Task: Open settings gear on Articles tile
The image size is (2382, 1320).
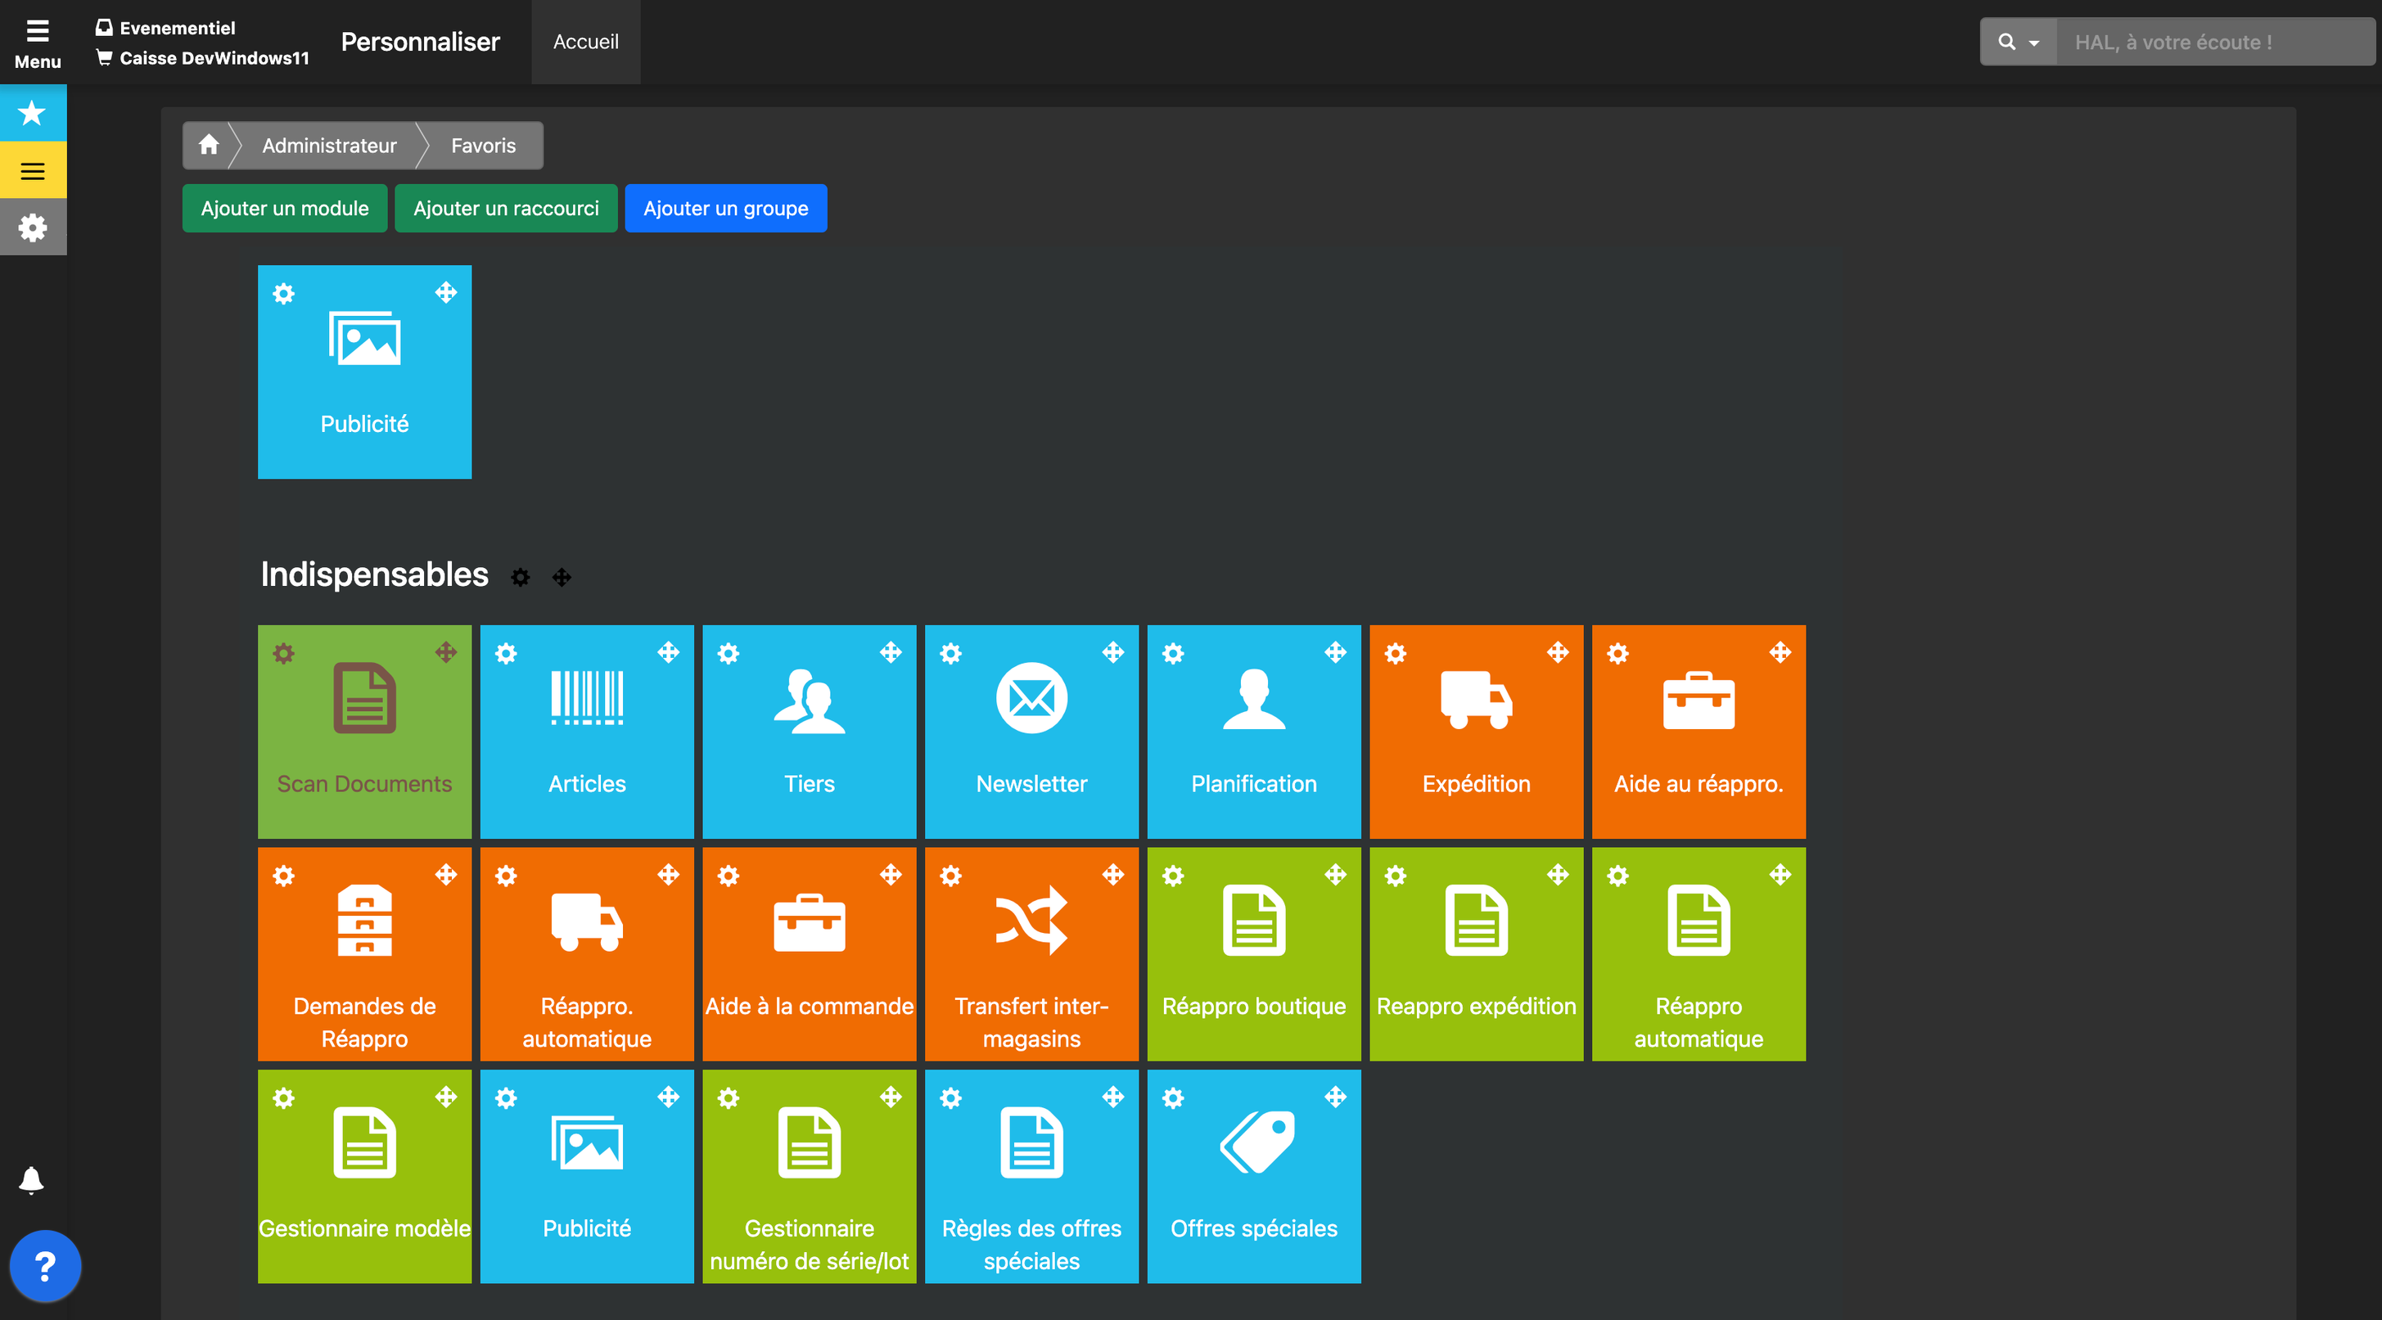Action: click(506, 652)
